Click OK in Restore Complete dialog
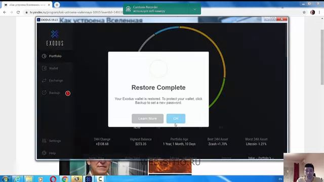The image size is (324, 182). tap(176, 119)
